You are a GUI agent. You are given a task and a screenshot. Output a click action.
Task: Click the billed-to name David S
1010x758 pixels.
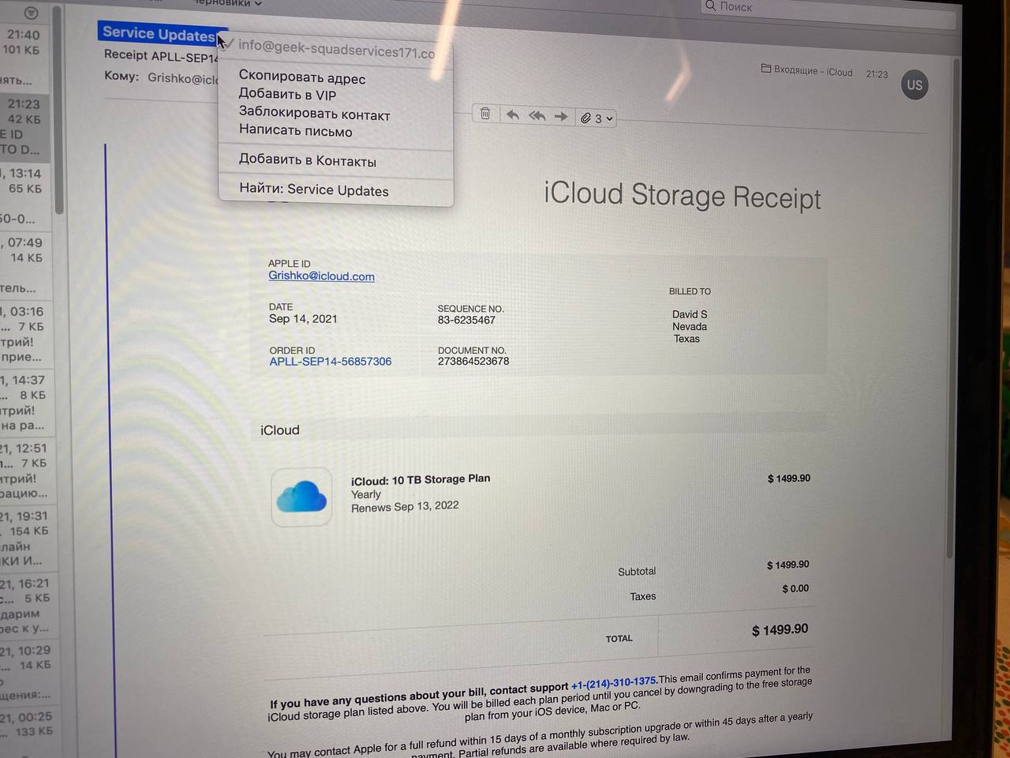click(690, 314)
